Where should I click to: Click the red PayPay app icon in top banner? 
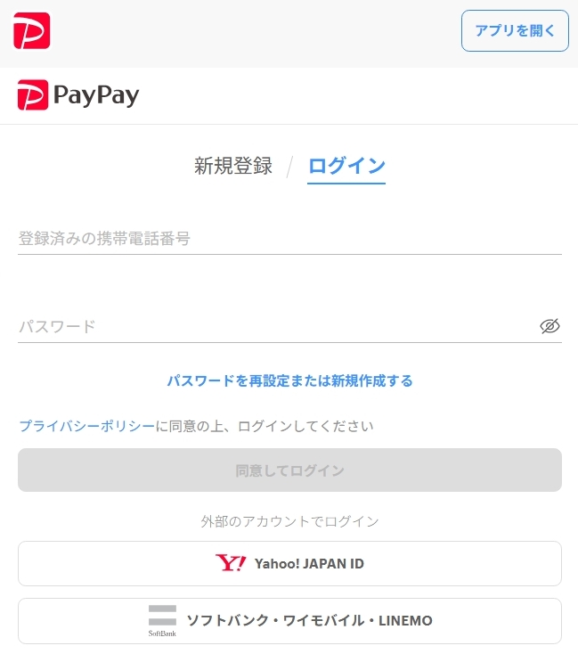(32, 30)
